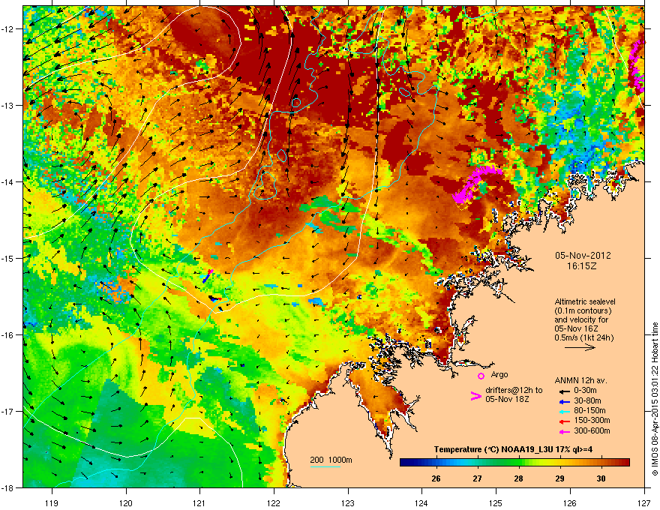Click the longitude axis label 126
The image size is (660, 510).
[570, 502]
